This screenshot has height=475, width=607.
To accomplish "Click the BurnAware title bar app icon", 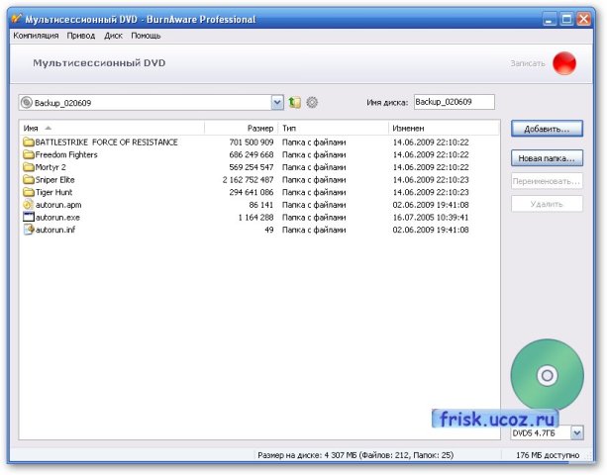I will pos(17,19).
